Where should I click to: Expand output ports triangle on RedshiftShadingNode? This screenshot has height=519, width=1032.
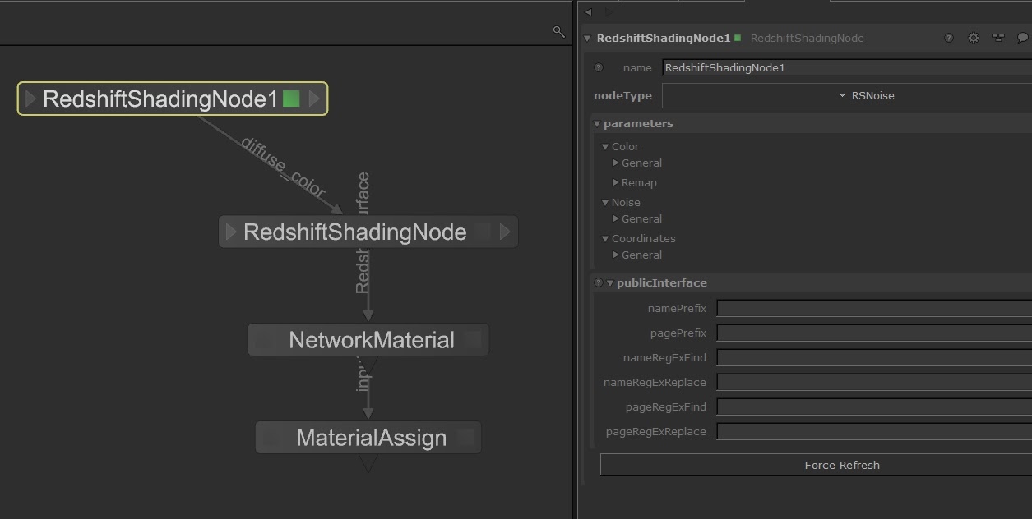click(x=504, y=232)
